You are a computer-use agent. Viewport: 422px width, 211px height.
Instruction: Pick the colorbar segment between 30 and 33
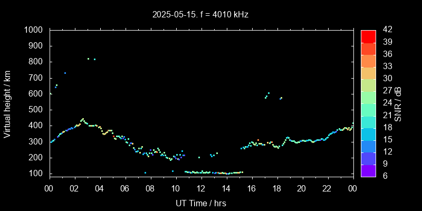368,73
